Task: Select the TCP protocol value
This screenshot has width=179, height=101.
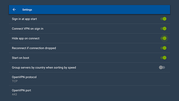Action: [x=15, y=81]
